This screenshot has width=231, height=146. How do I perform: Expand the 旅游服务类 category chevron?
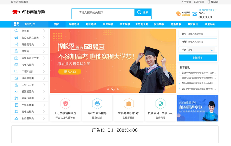click(44, 78)
